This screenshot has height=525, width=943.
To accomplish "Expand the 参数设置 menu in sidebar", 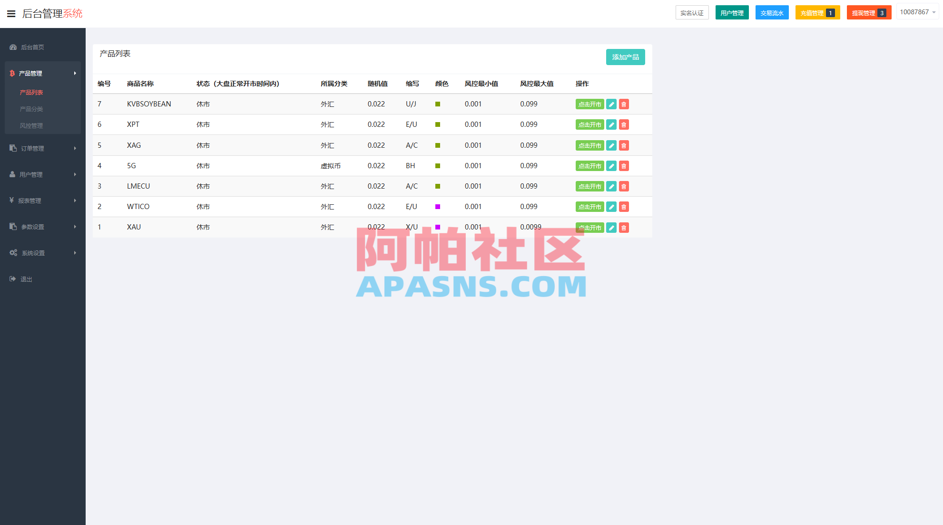I will pos(12,227).
